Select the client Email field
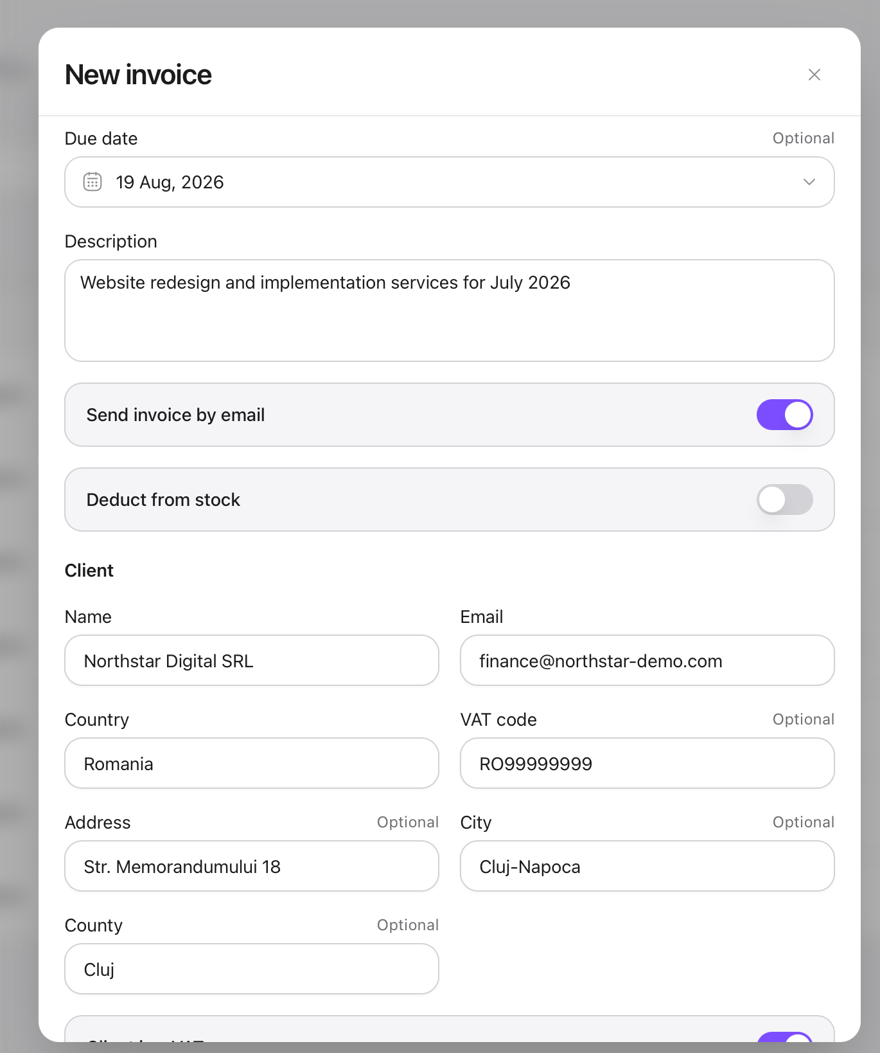 (647, 660)
